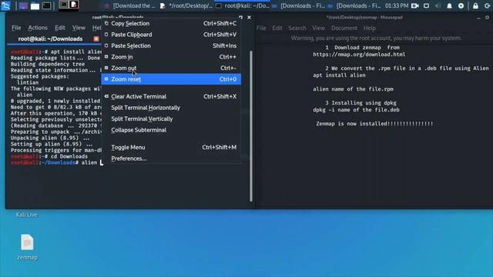Open the Kali applications menu icon

pyautogui.click(x=5, y=5)
